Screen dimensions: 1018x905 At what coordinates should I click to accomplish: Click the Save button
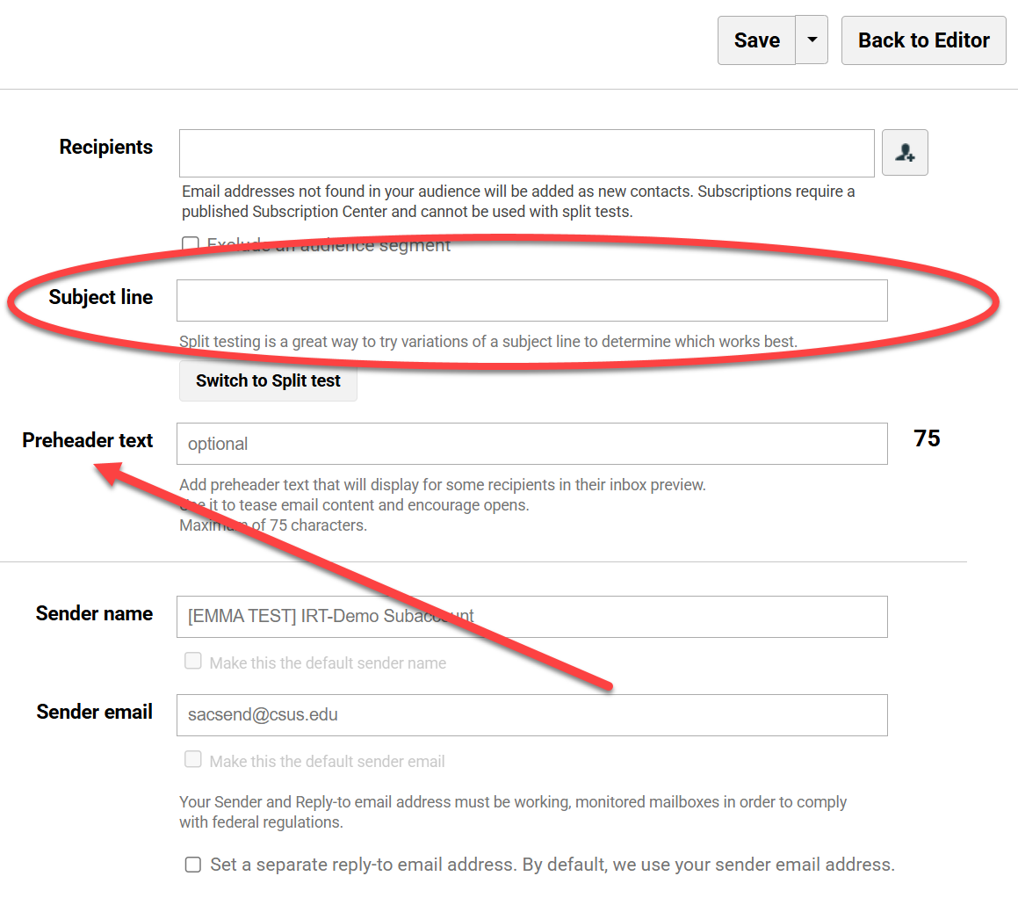click(x=756, y=40)
